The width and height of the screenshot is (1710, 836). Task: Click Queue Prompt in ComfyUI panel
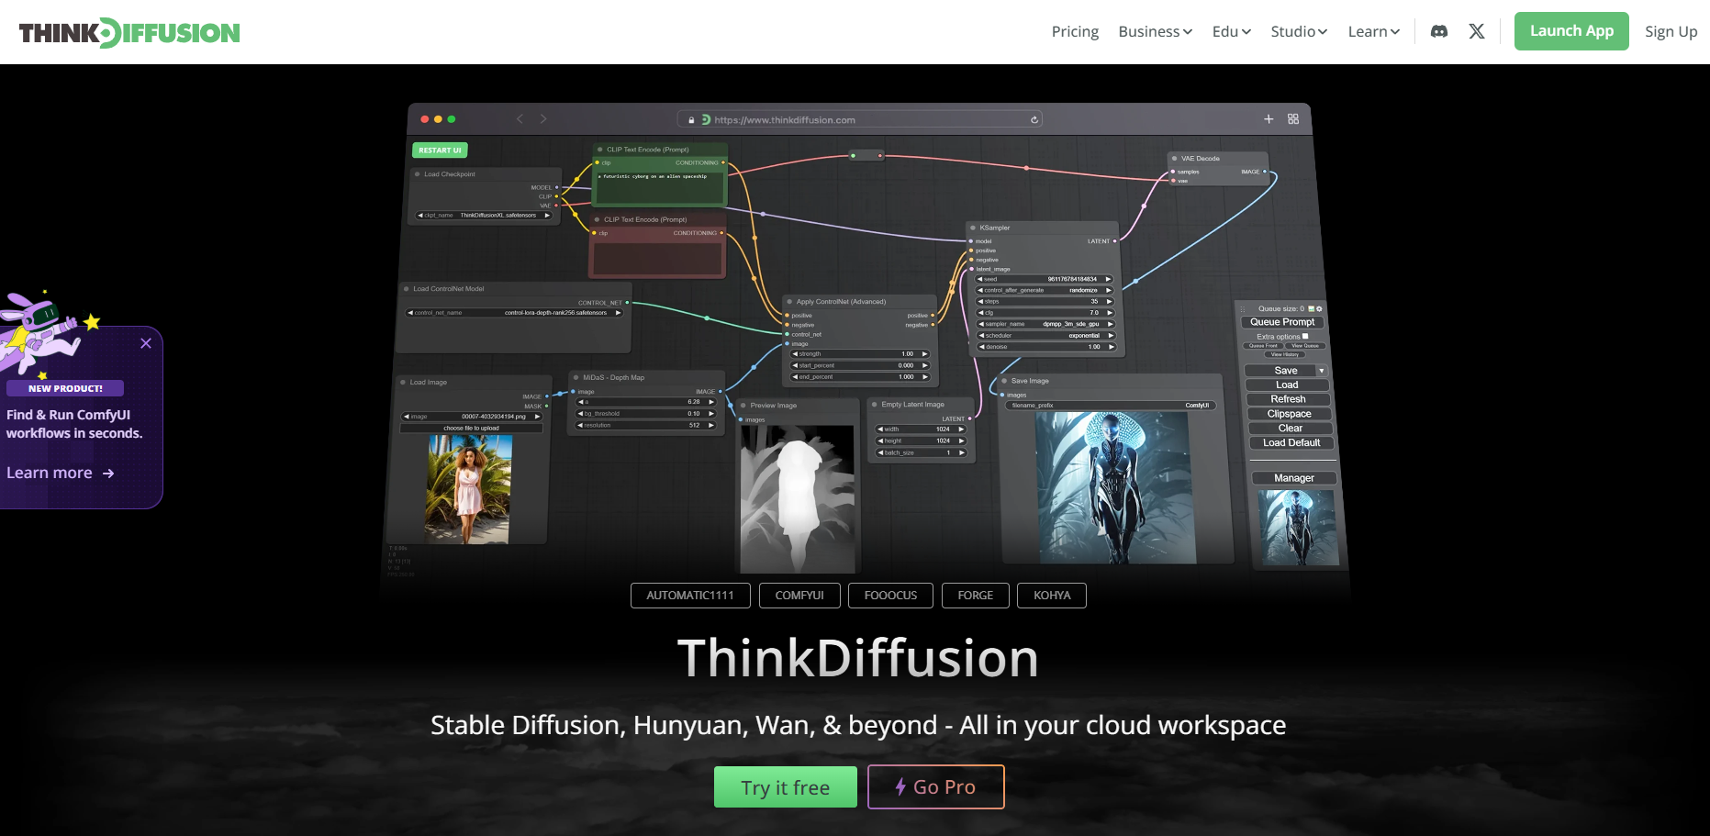(1282, 322)
